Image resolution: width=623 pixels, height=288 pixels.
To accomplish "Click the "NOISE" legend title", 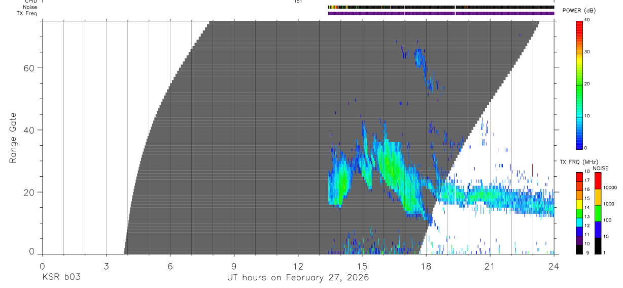I will coord(600,168).
